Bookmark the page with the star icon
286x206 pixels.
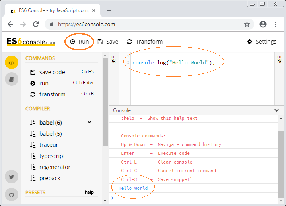pos(247,24)
